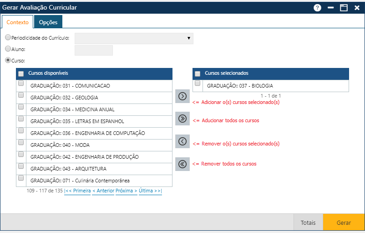Image resolution: width=365 pixels, height=233 pixels.
Task: Remove all courses with double left arrow
Action: point(182,164)
